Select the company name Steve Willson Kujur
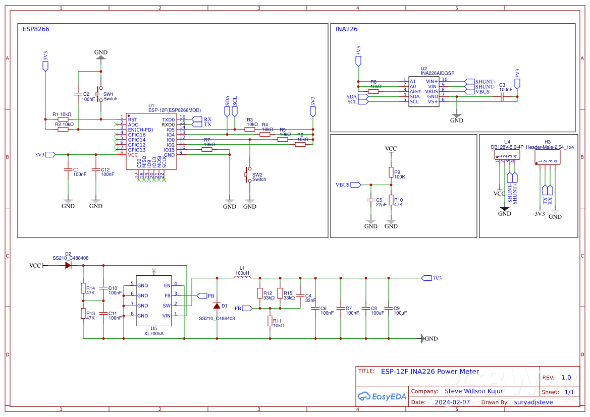 (x=473, y=391)
